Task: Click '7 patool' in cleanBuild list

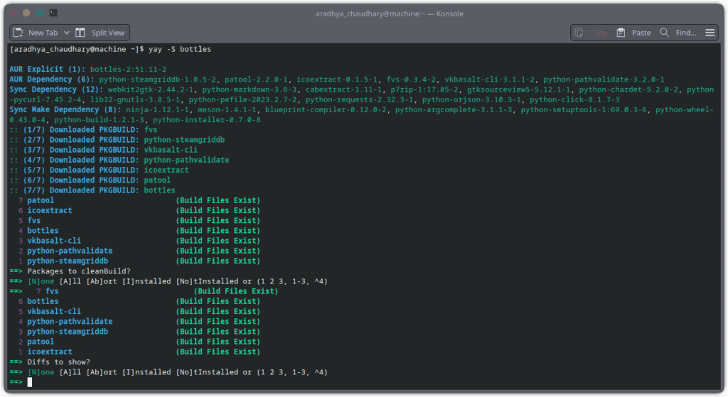Action: point(36,200)
